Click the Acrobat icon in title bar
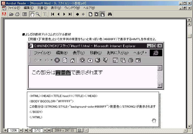The height and width of the screenshot is (134, 193). pos(3,3)
